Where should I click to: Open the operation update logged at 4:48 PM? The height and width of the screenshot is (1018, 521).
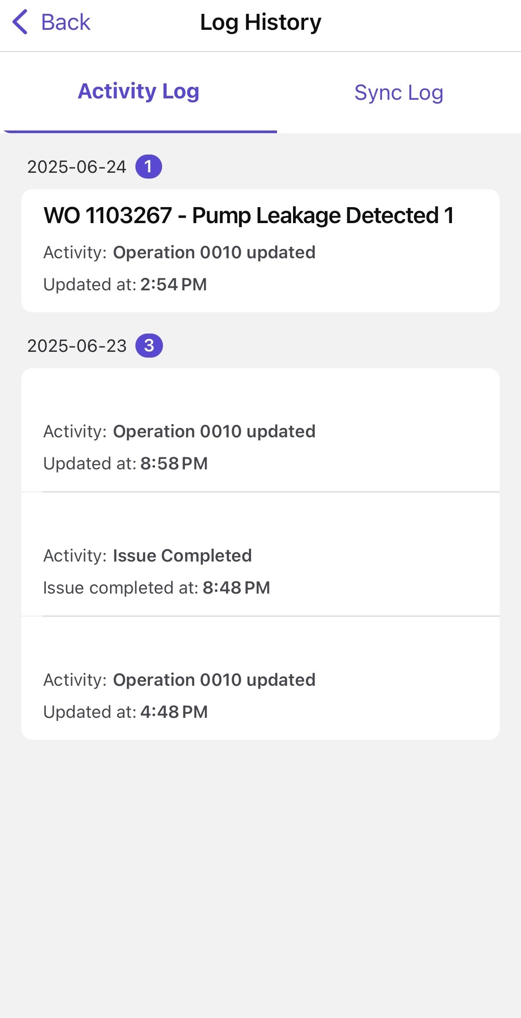(x=260, y=696)
